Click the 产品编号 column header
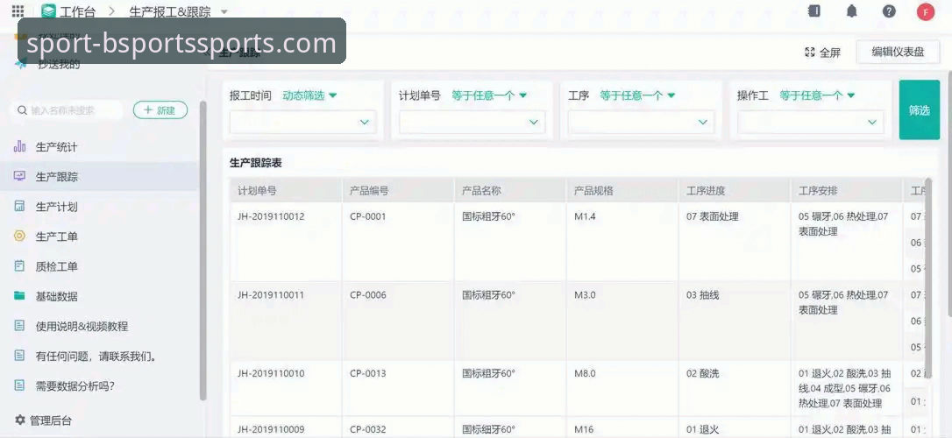The image size is (952, 438). point(398,190)
